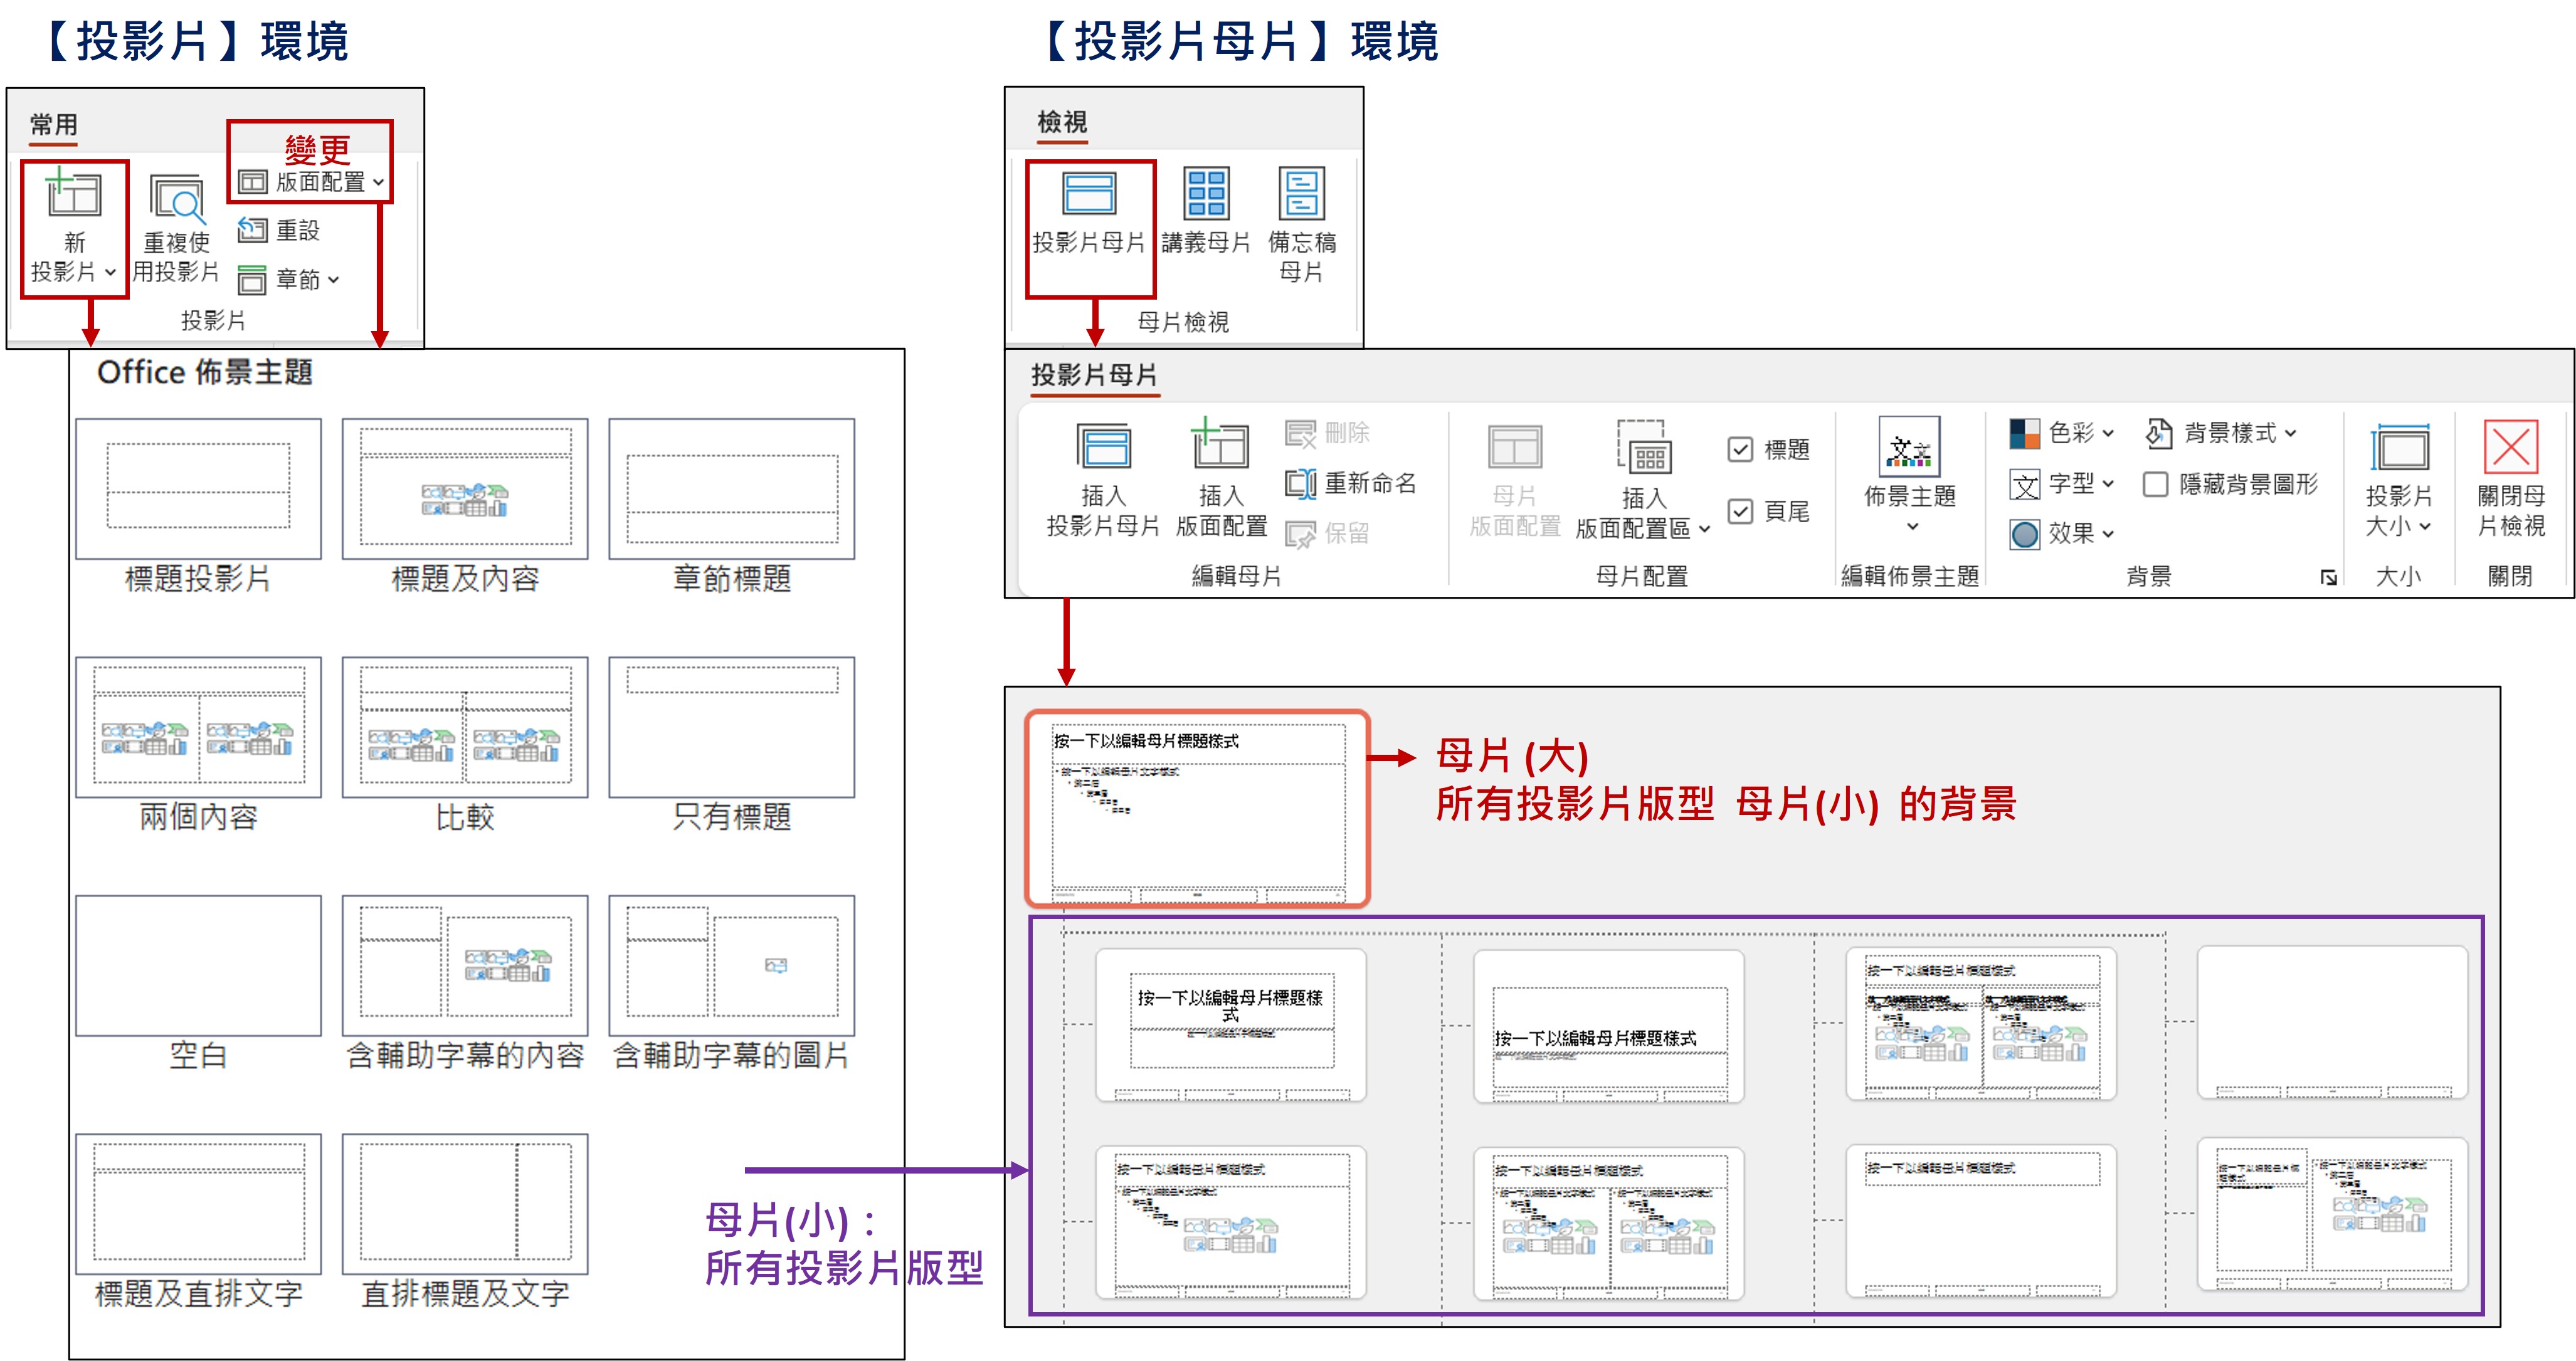Click 關閉母片檢視 (Close Master View) icon

tap(2510, 447)
